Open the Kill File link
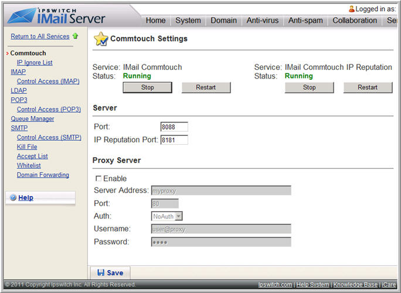 click(x=27, y=146)
